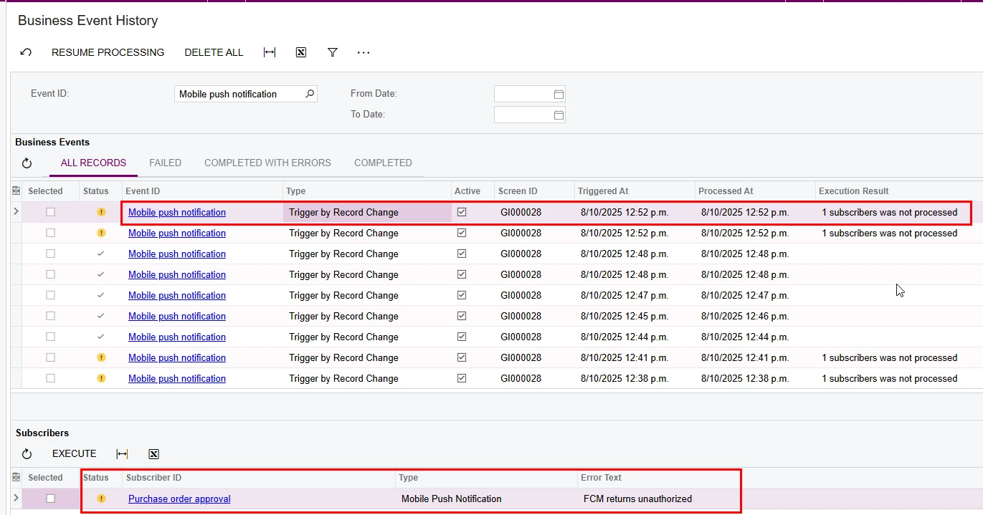The height and width of the screenshot is (515, 983).
Task: Open the From Date calendar picker
Action: tap(559, 94)
